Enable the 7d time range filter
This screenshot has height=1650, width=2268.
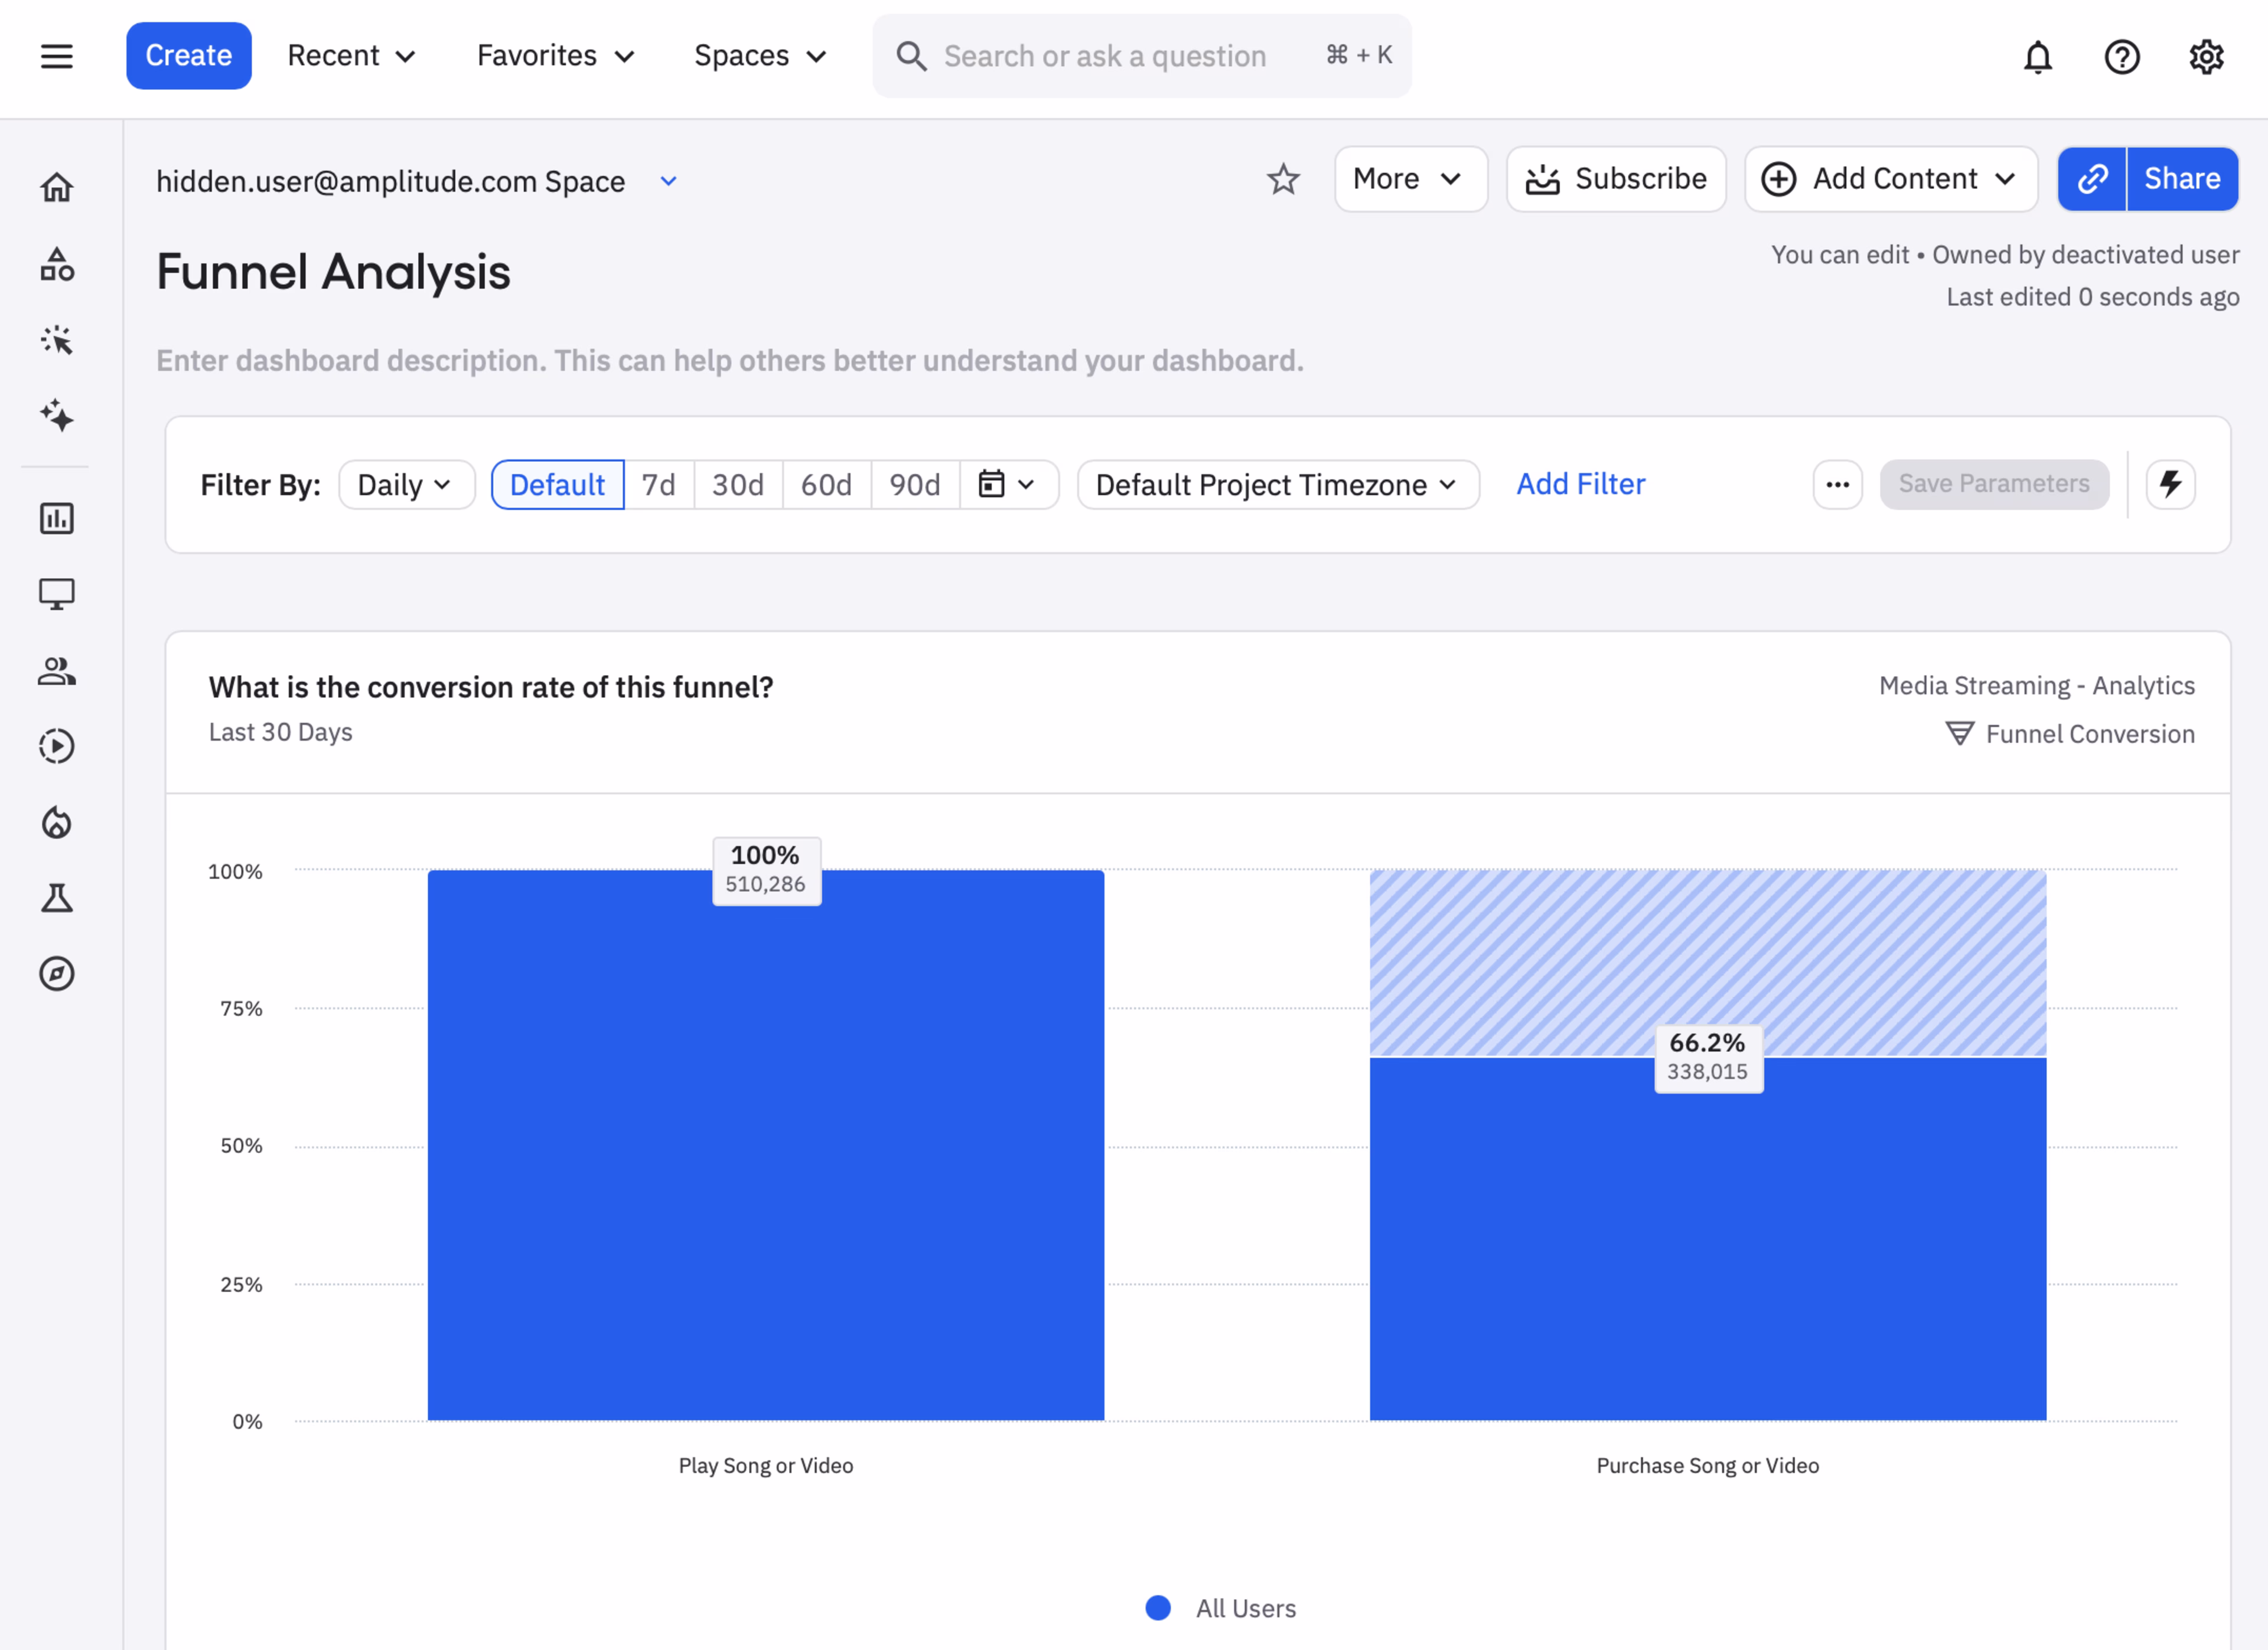pos(660,484)
